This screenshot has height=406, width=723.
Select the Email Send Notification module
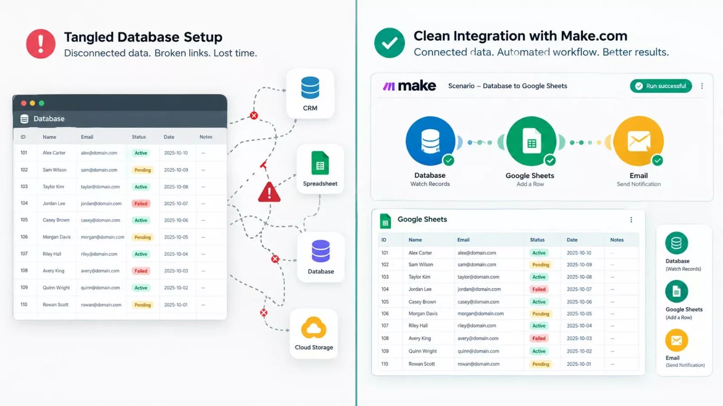(638, 141)
